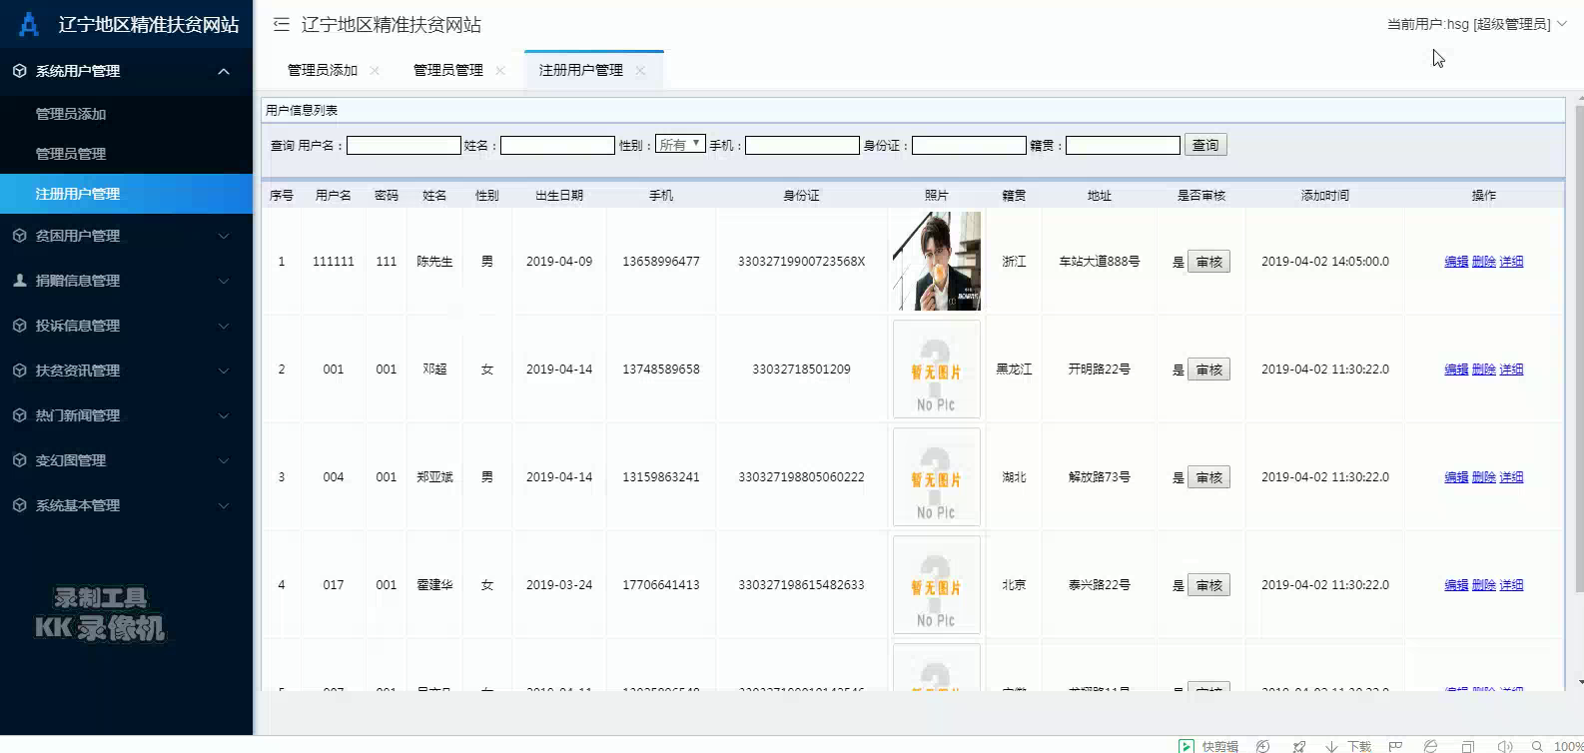
Task: Click the 快剪辑 play icon in status bar
Action: click(x=1187, y=746)
